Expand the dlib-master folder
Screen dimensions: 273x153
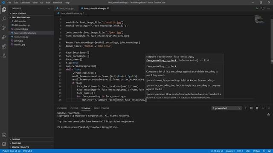(20, 21)
